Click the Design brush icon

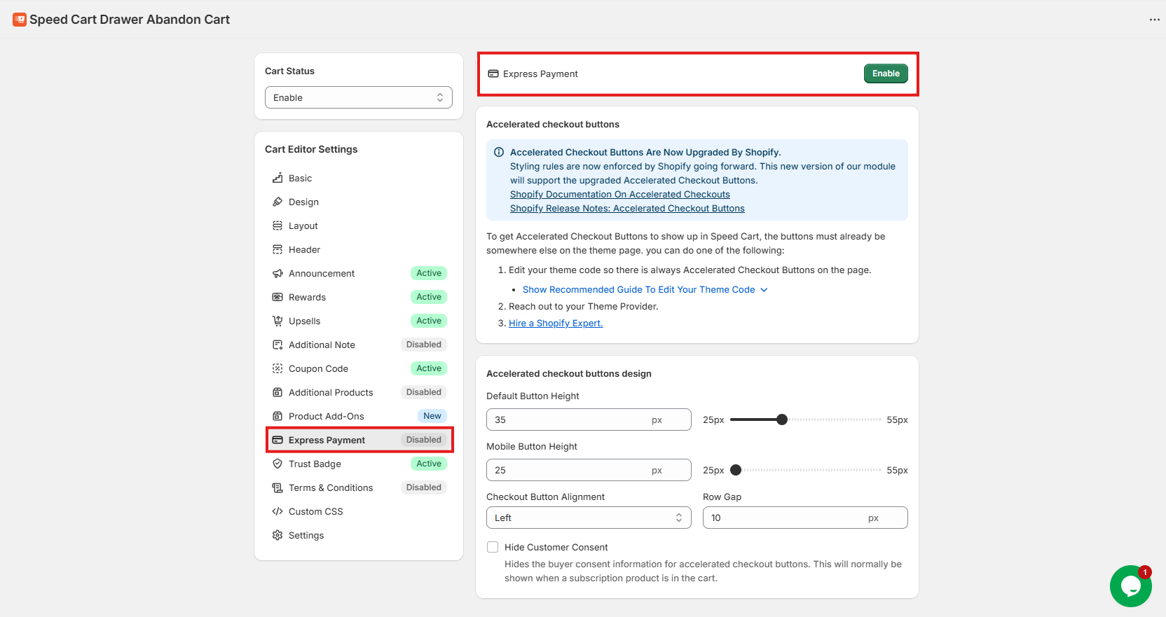click(x=277, y=202)
